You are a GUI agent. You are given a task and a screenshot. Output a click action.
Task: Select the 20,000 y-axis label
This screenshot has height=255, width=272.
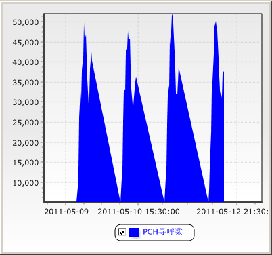pyautogui.click(x=26, y=143)
